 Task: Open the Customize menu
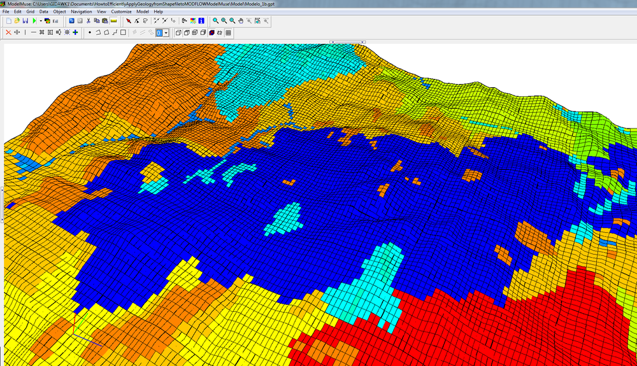click(x=121, y=11)
